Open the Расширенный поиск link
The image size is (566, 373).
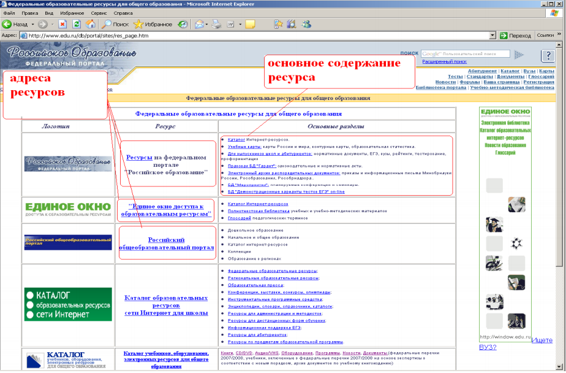tap(444, 61)
